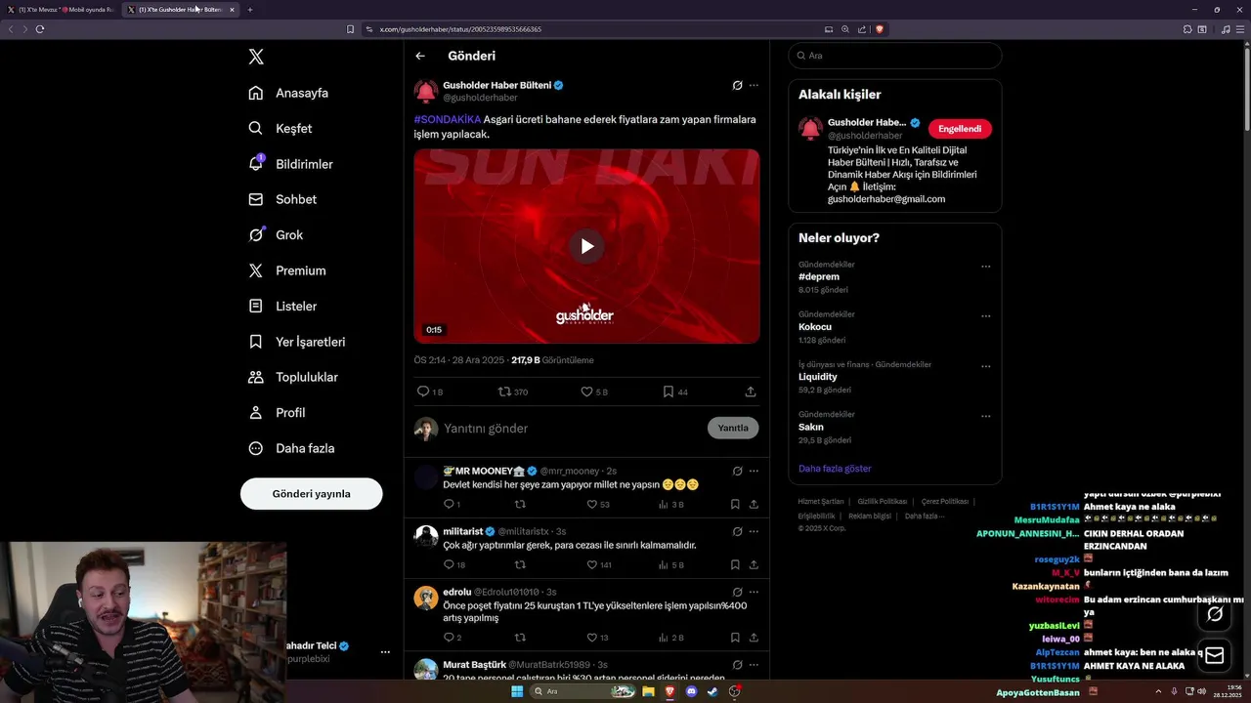Screen dimensions: 1251x703
Task: Share militarist's reply
Action: [754, 565]
